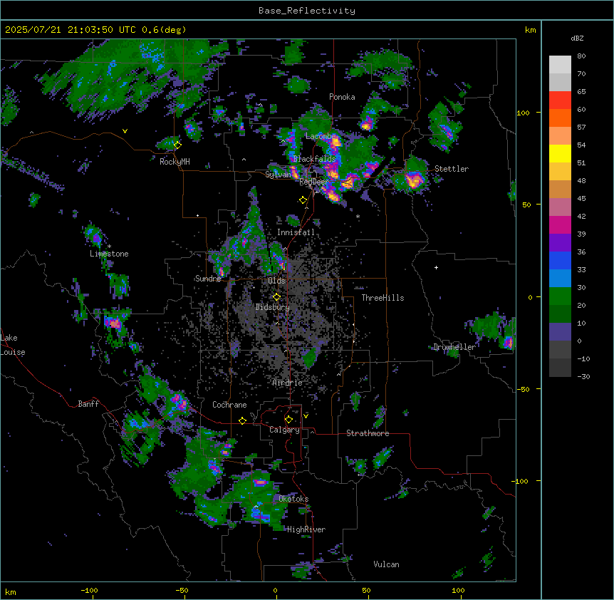Click the km unit label at bottom left
Viewport: 614px width, 600px height.
(11, 591)
